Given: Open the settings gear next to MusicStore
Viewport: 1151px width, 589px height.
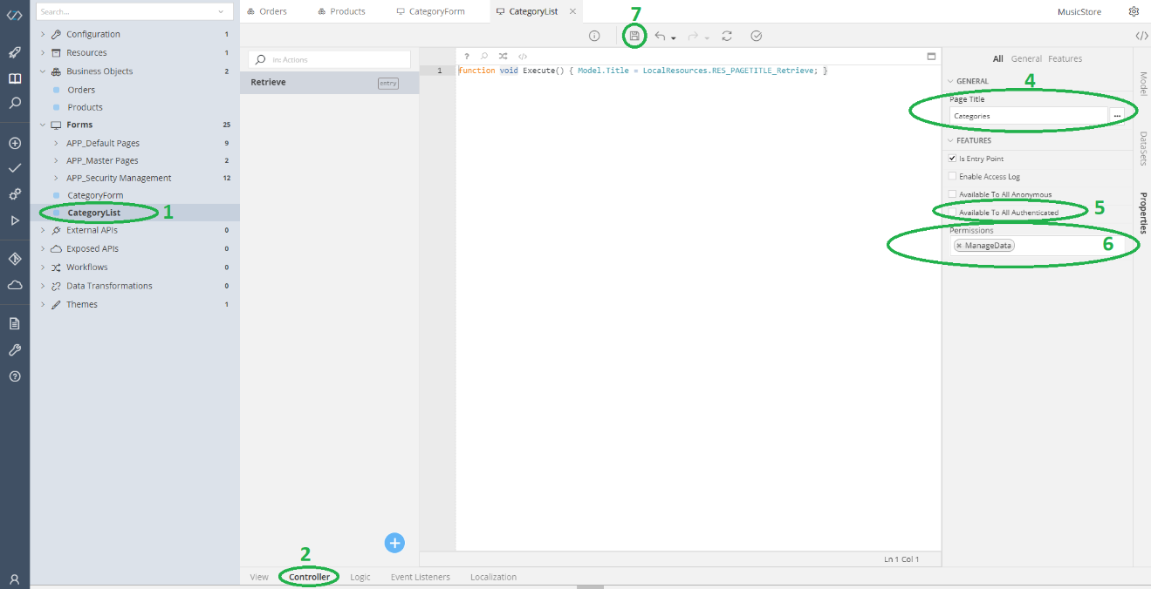Looking at the screenshot, I should point(1132,10).
